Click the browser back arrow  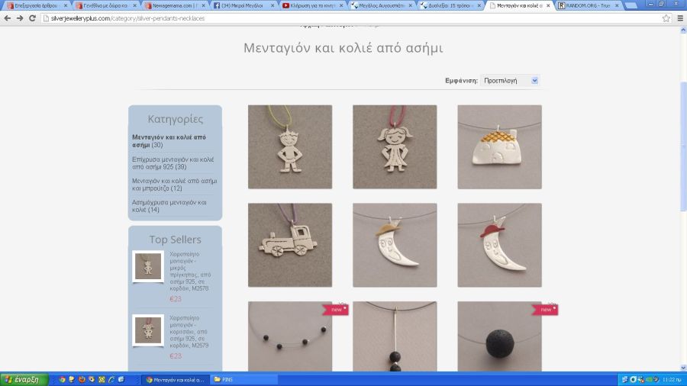[x=8, y=18]
